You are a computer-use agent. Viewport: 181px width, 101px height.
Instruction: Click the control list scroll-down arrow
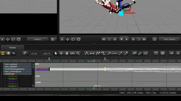(x=33, y=86)
